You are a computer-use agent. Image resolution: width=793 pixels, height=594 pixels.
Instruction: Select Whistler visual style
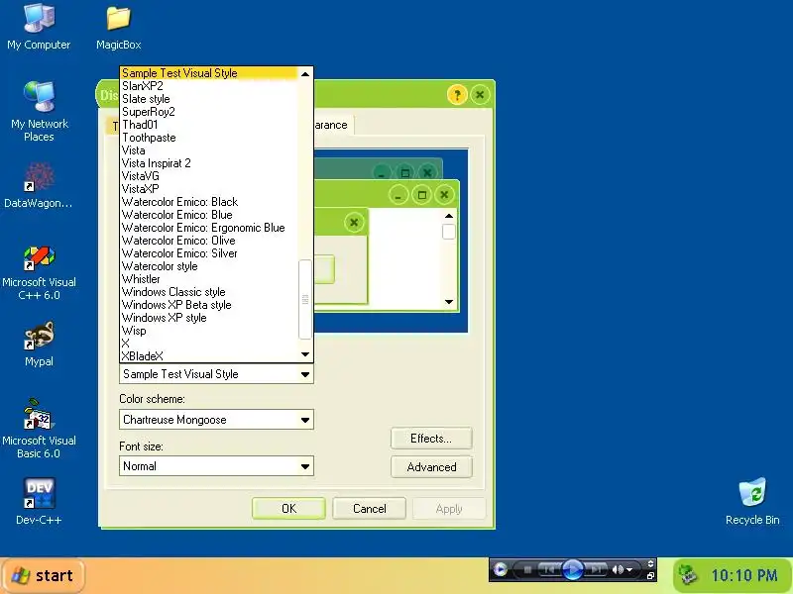coord(209,279)
